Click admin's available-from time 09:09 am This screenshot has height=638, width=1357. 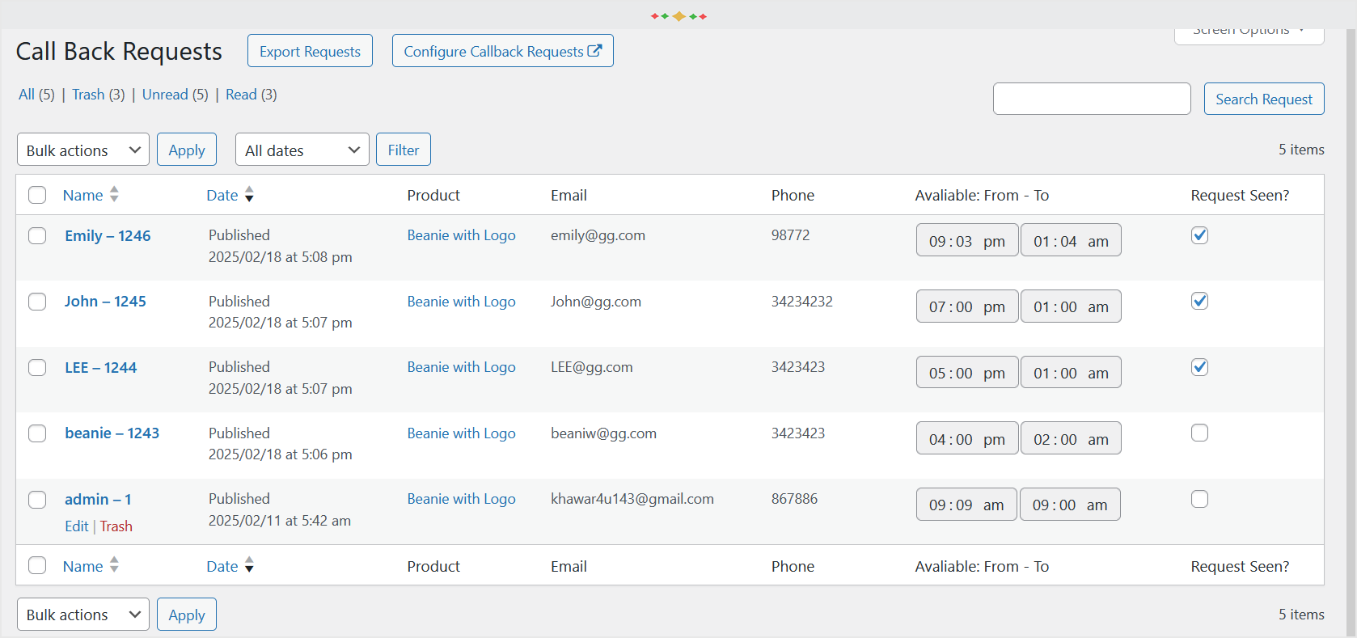(x=966, y=505)
